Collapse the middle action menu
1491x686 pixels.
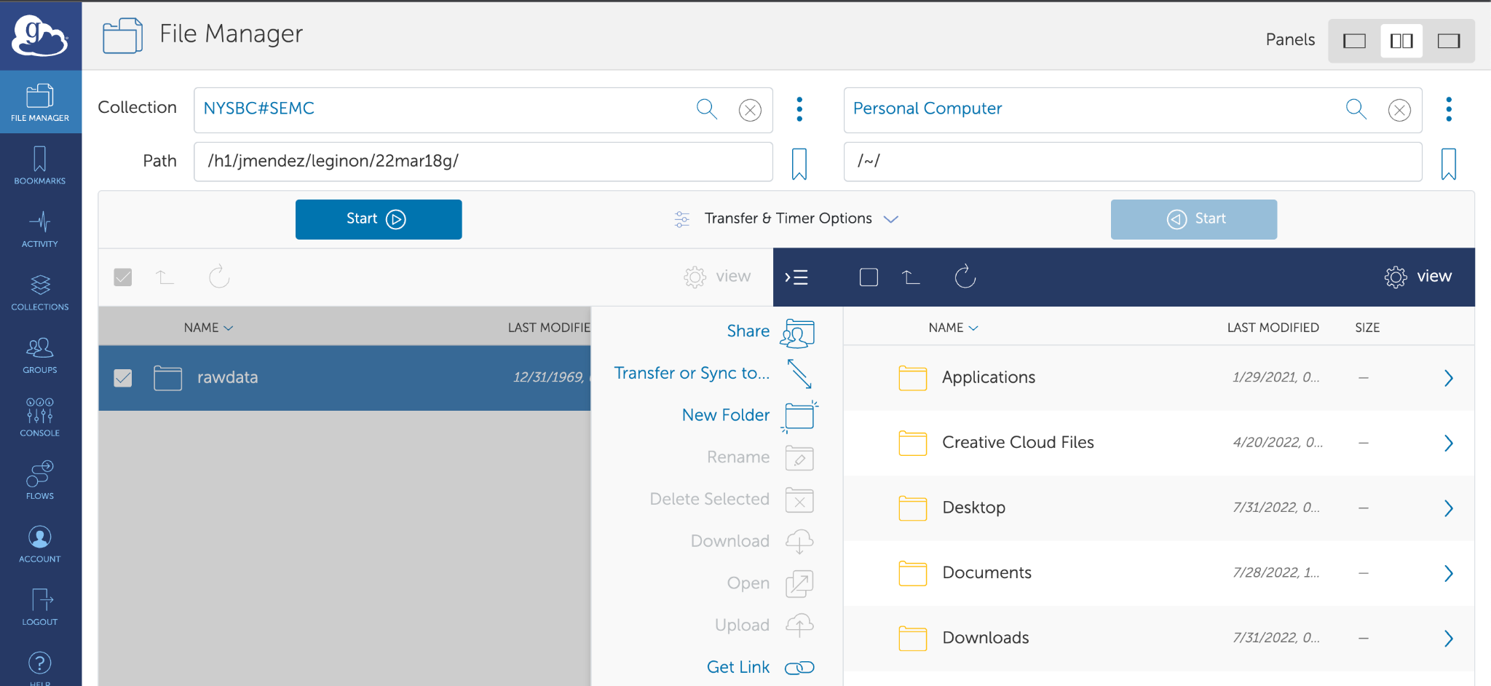(x=796, y=277)
